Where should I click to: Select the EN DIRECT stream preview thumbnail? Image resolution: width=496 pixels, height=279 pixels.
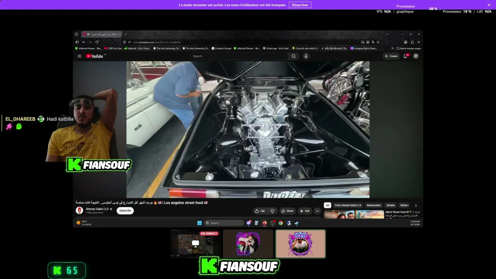pos(196,244)
